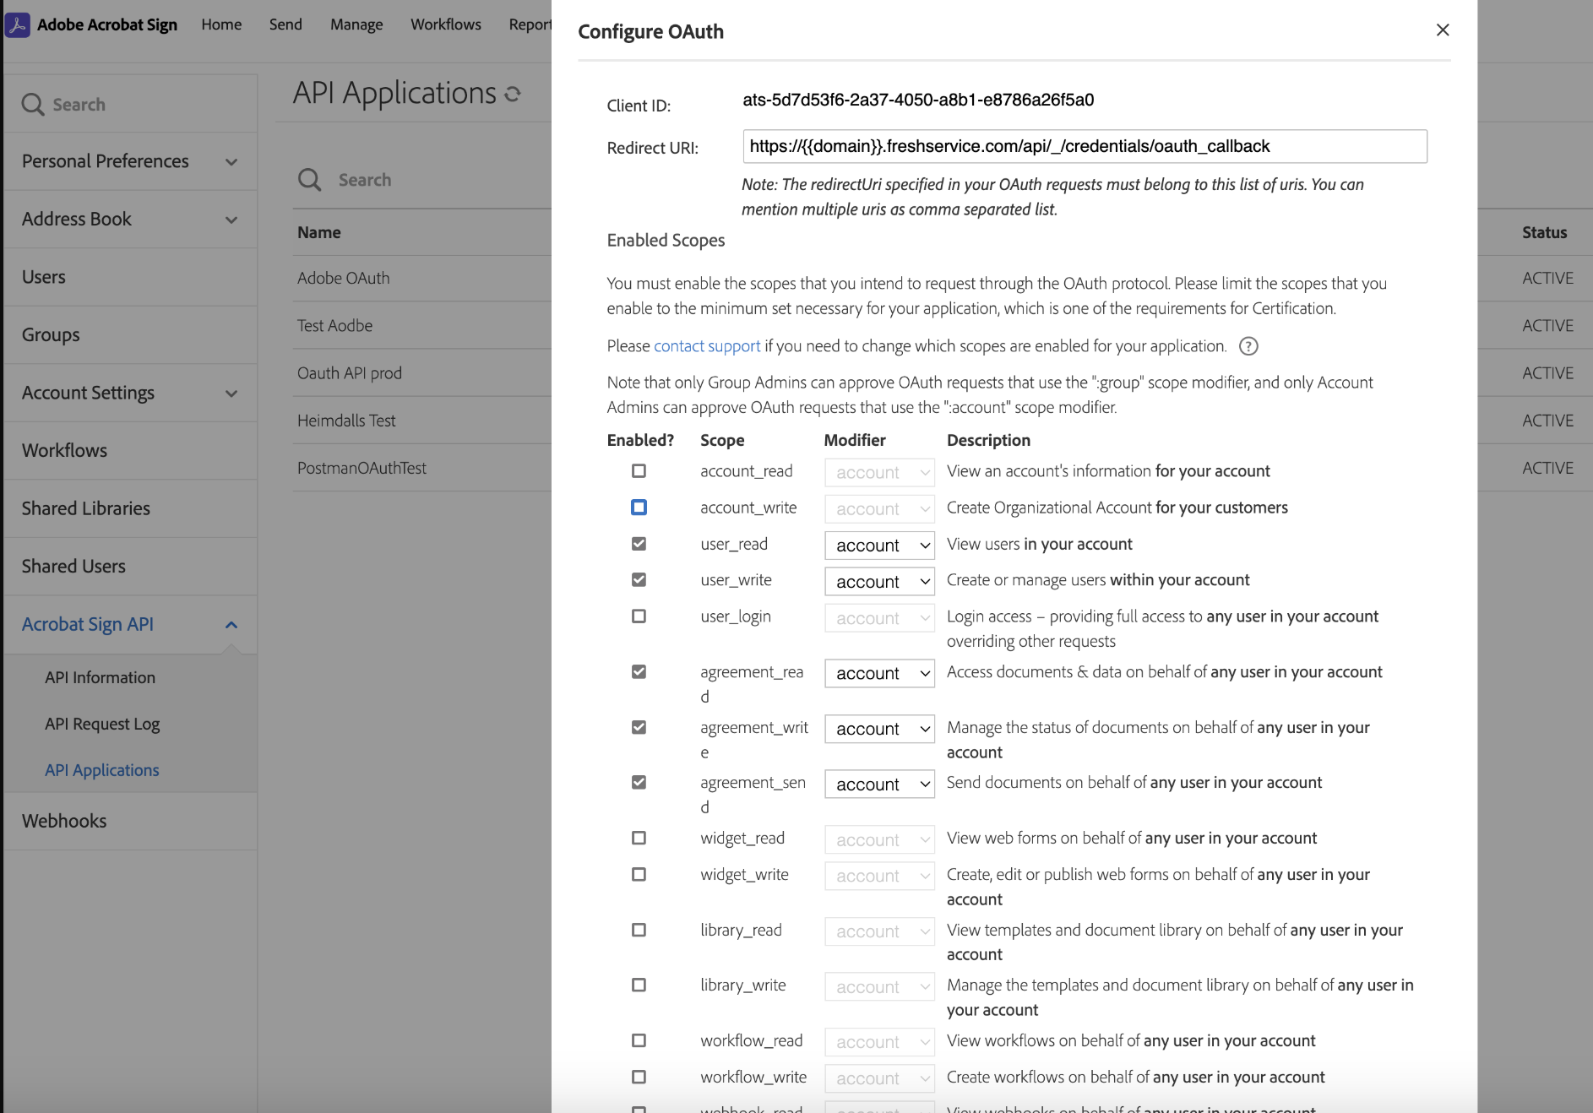Open API Information sub-item
Screen dimensions: 1593x1113
pos(100,677)
